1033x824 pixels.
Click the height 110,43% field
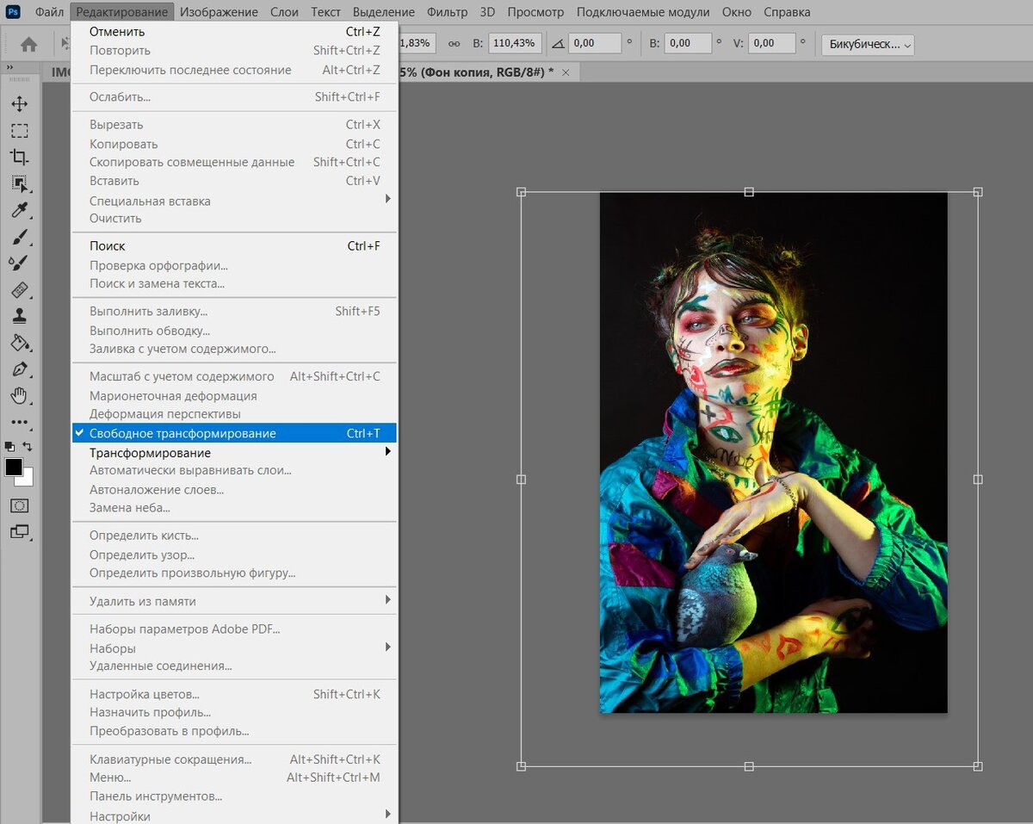(516, 43)
